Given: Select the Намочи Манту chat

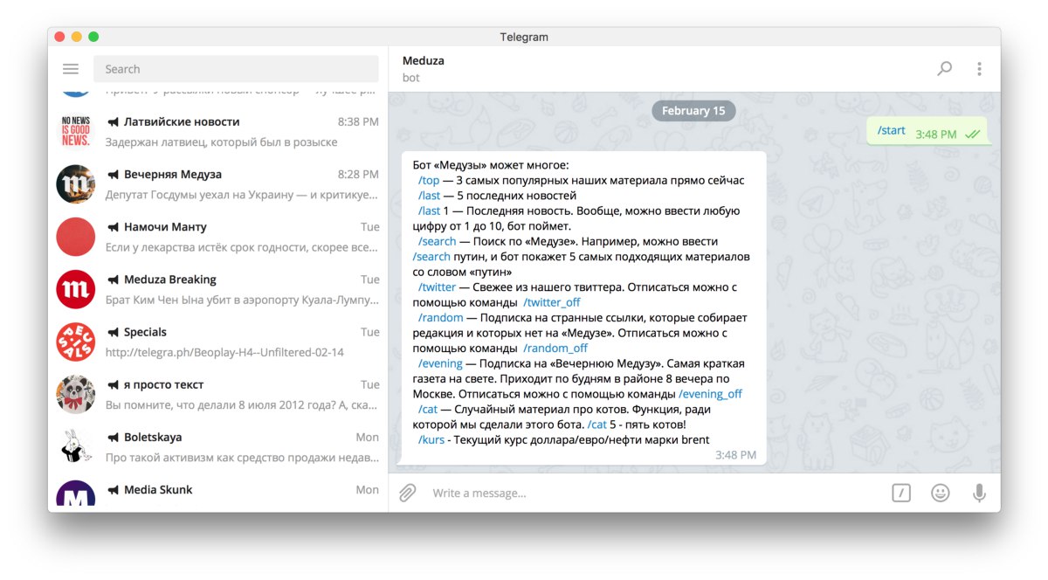Looking at the screenshot, I should click(218, 236).
